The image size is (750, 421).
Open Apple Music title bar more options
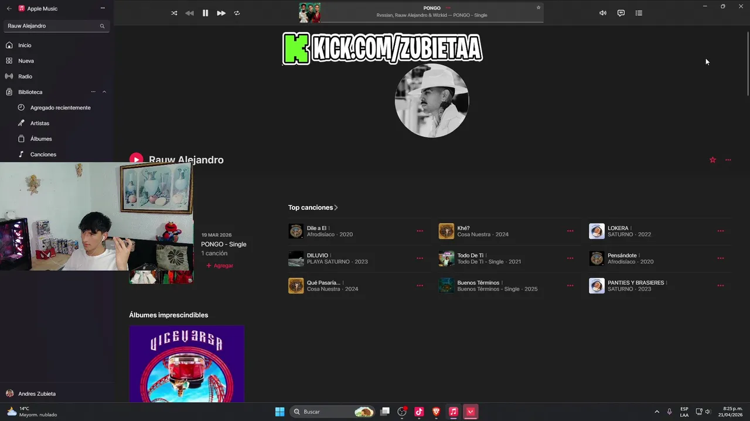click(x=103, y=8)
